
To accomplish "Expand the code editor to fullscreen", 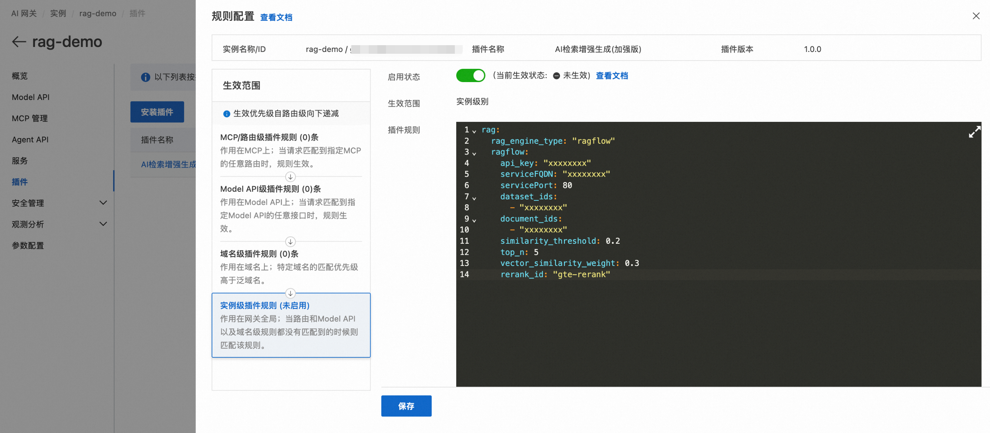I will pos(974,132).
